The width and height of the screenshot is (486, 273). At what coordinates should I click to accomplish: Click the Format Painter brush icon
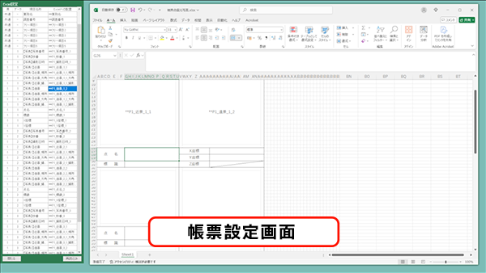click(x=110, y=40)
